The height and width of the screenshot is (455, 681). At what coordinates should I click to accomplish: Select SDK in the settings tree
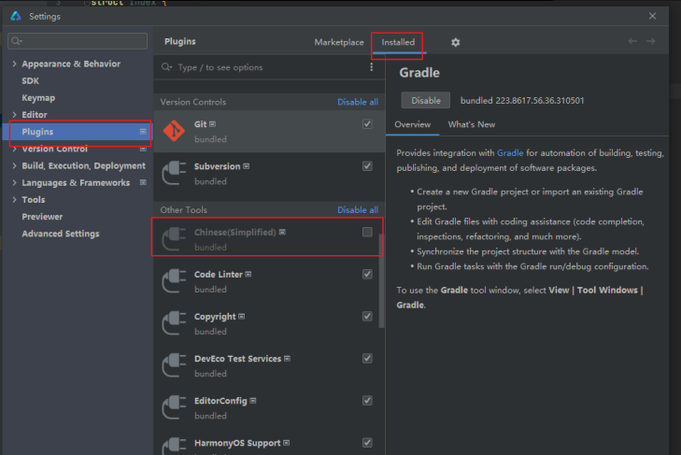point(31,81)
